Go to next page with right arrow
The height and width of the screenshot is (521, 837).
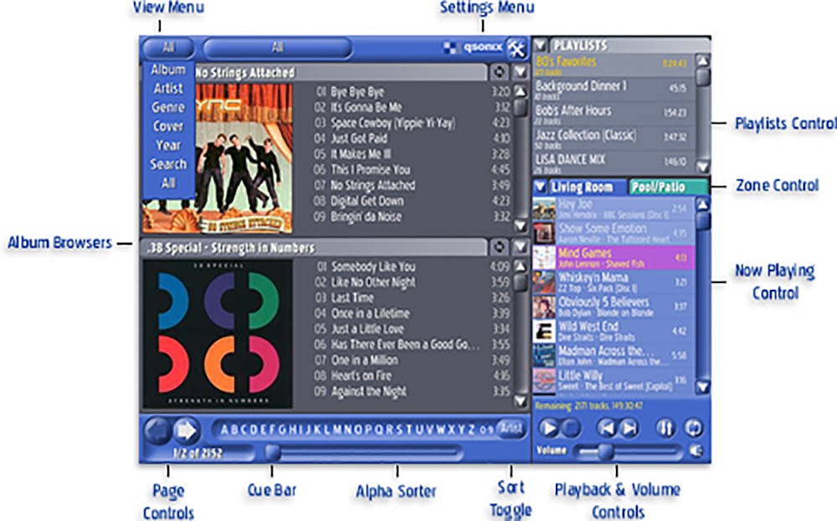187,431
